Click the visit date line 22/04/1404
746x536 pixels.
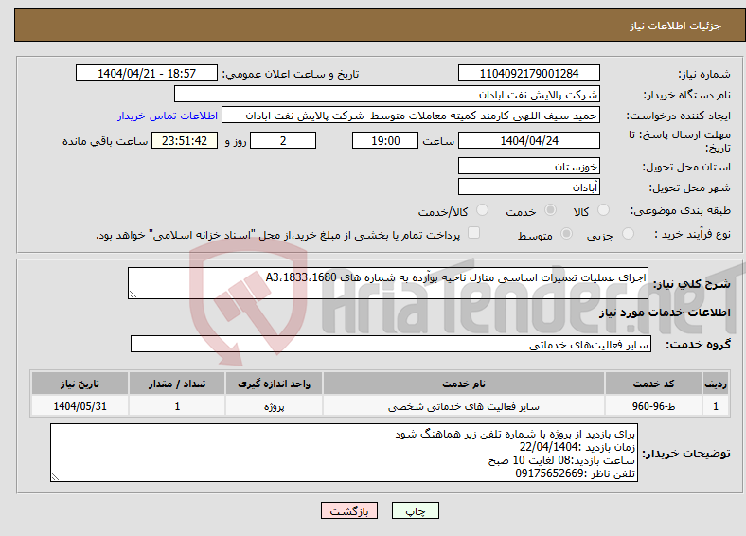click(x=577, y=447)
